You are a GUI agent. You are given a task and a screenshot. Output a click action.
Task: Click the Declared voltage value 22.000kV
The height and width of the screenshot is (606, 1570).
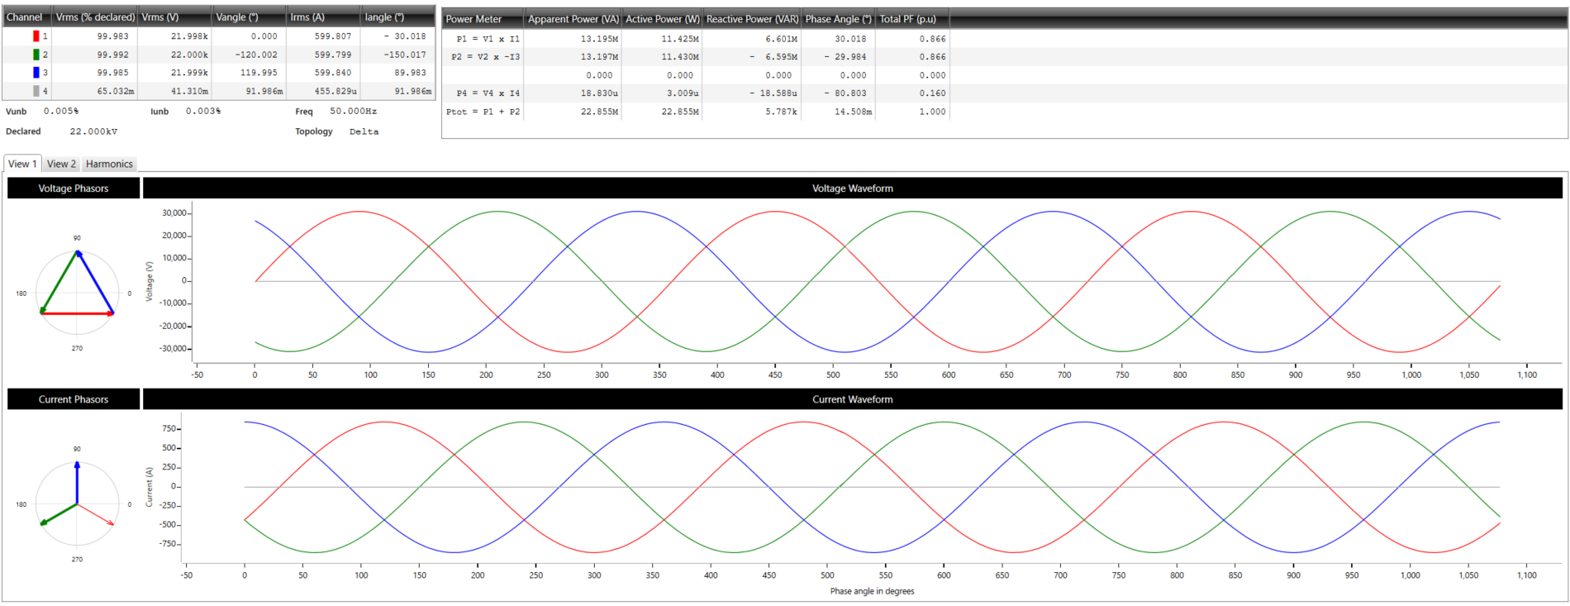93,131
